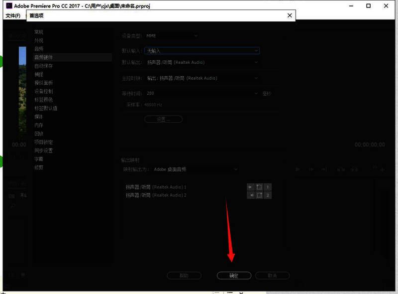Click channel number 2 icon in output mapping

[268, 195]
